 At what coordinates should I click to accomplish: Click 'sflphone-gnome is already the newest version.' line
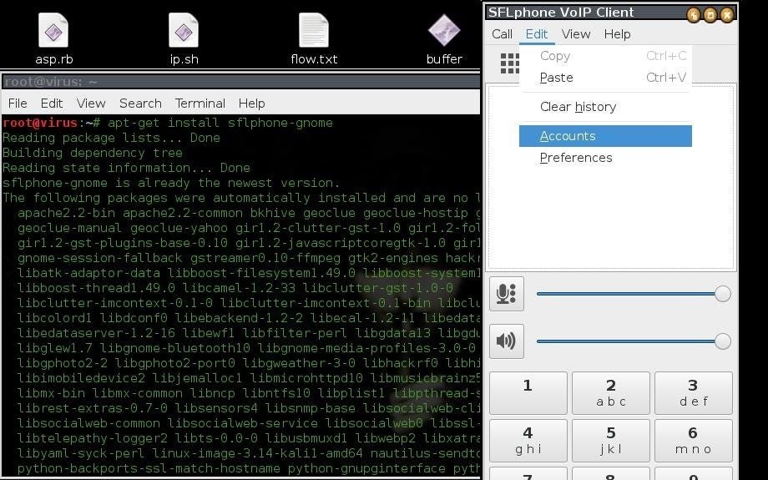coord(171,183)
